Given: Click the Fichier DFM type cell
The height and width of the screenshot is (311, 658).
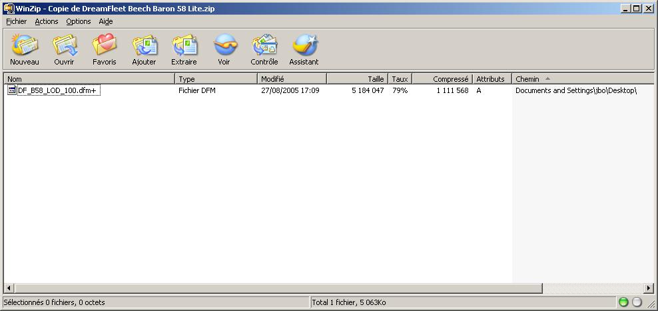Looking at the screenshot, I should 197,90.
